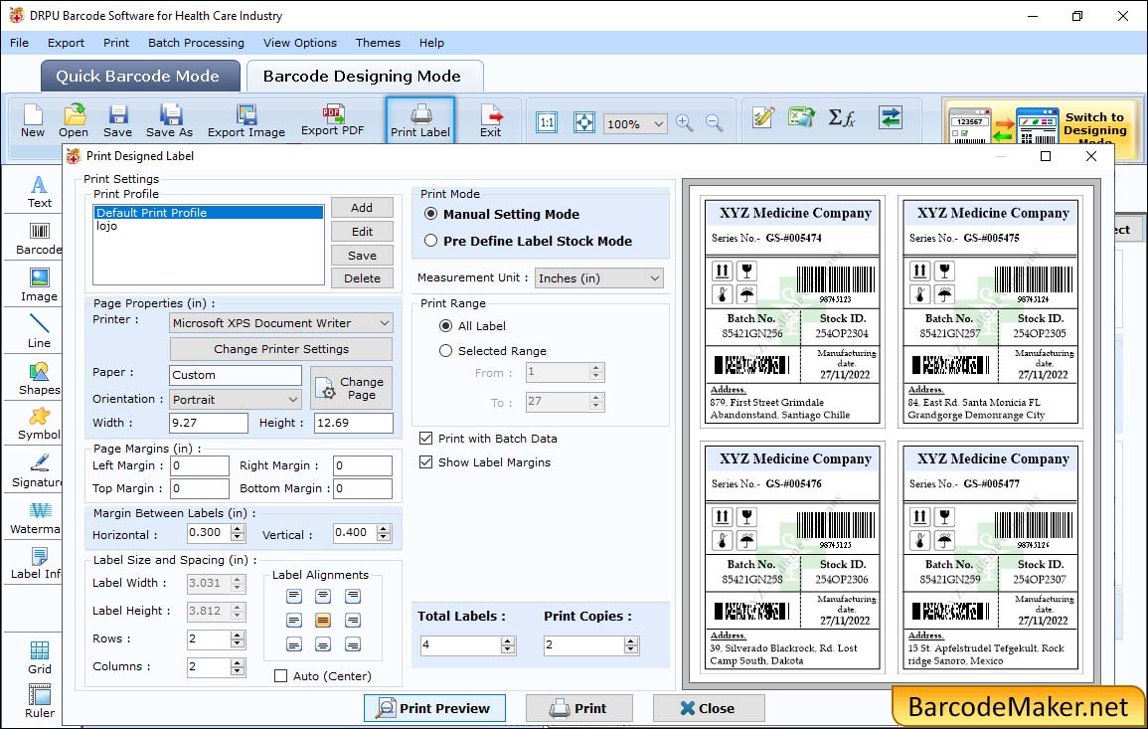Viewport: 1148px width, 729px height.
Task: Click the Left Margin input field
Action: point(200,466)
